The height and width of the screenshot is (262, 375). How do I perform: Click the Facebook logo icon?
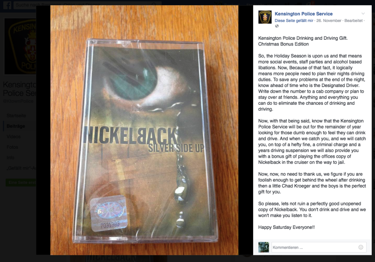click(7, 5)
